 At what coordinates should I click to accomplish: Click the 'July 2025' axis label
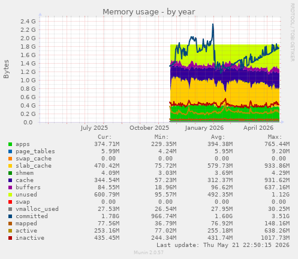94,128
